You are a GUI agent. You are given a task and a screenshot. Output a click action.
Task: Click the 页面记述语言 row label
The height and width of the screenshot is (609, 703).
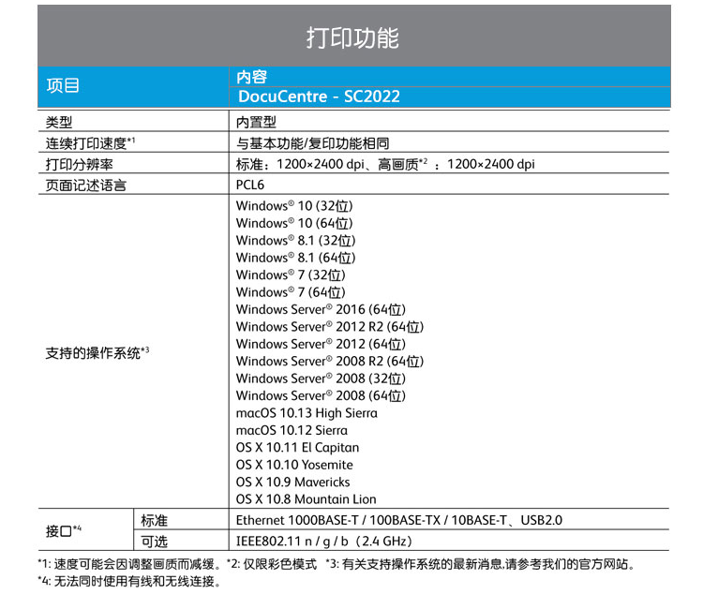pos(86,186)
